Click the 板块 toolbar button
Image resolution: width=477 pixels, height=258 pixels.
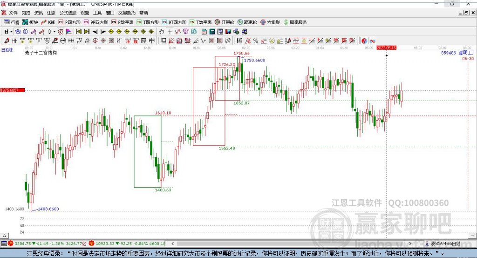tap(30, 22)
